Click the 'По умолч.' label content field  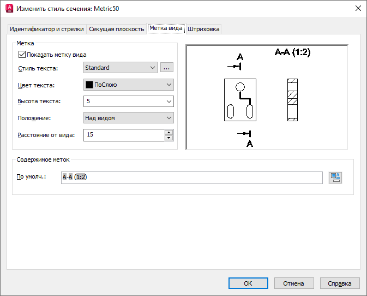coord(192,177)
